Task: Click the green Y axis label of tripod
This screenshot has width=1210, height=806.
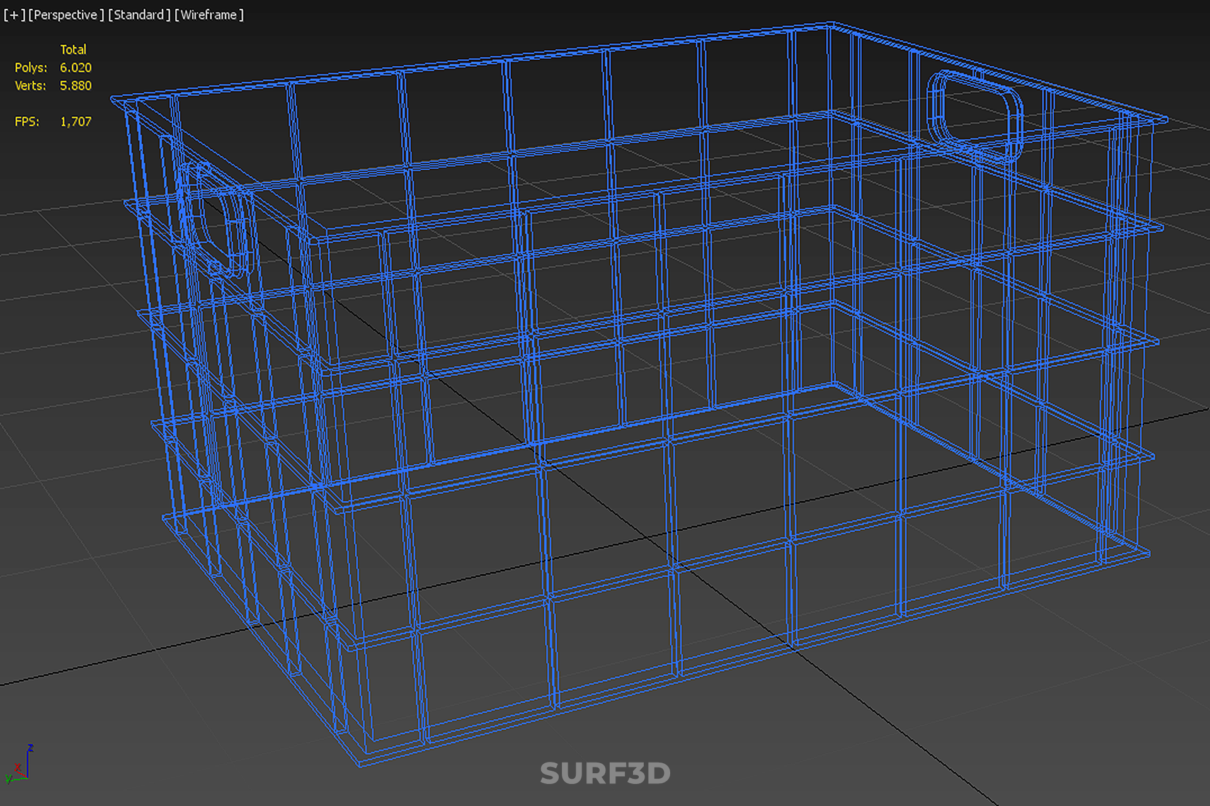Action: (8, 780)
